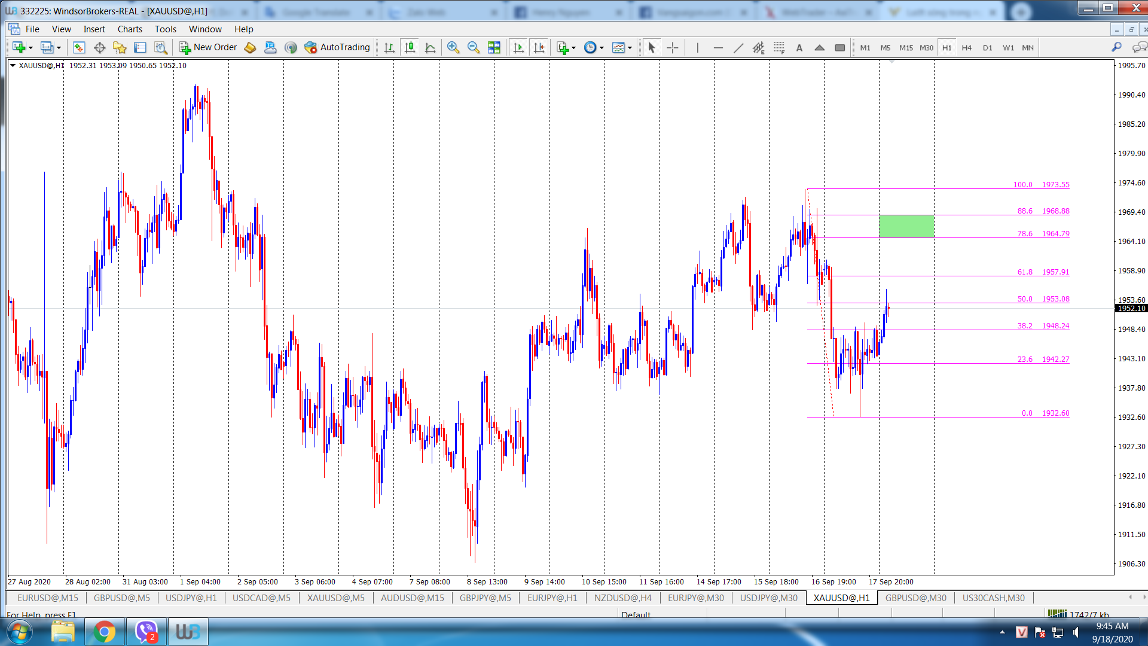Open the Strategy Tester magnifier icon
The width and height of the screenshot is (1148, 646).
[x=160, y=47]
